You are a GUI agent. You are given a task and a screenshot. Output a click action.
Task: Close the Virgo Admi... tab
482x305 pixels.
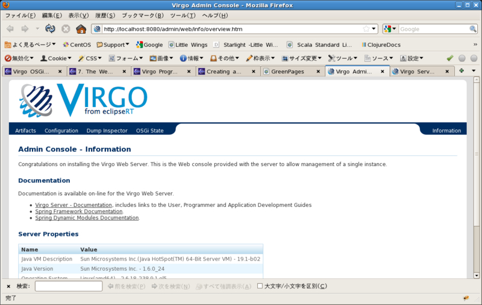[383, 72]
